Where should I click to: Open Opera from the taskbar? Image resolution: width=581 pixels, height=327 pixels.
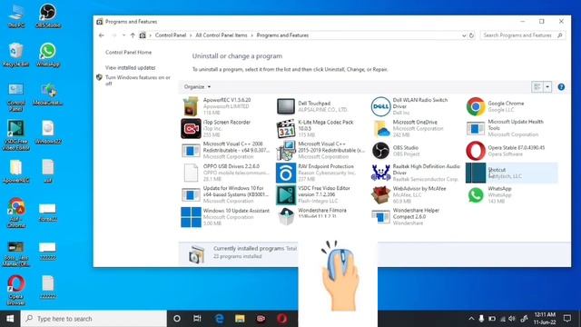coord(282,319)
